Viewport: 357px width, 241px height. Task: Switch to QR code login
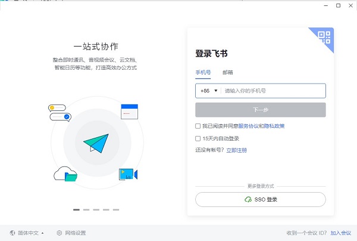point(325,38)
